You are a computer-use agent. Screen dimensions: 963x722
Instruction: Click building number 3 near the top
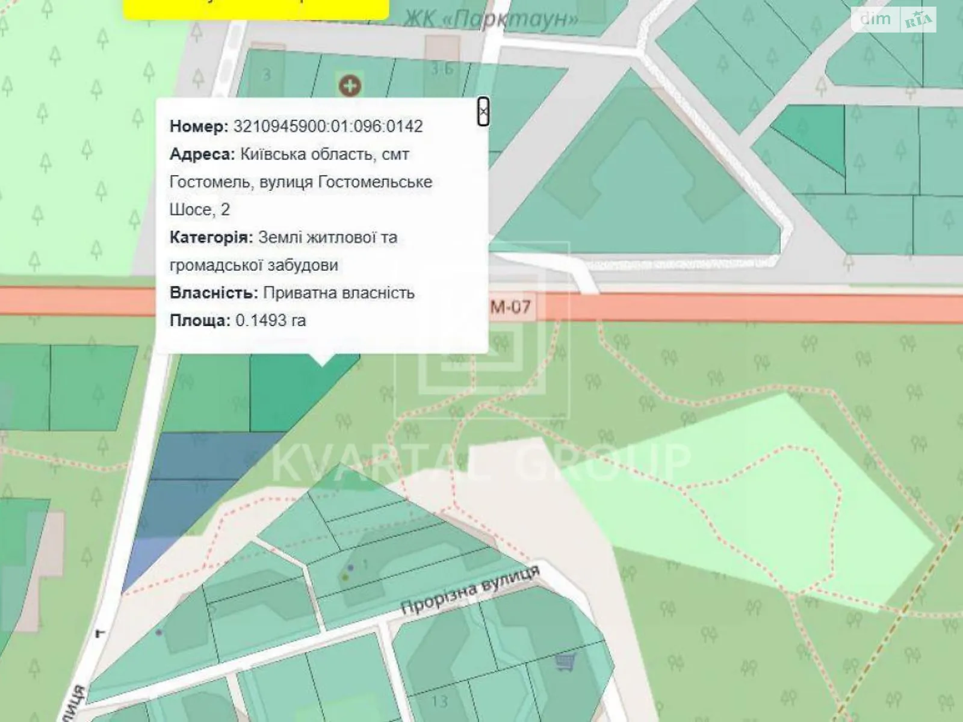point(266,75)
